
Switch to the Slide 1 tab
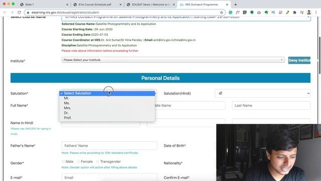pos(44,5)
